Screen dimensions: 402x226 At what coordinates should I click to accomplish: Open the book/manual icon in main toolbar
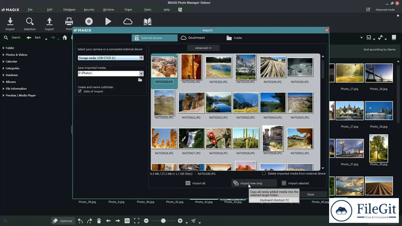[x=147, y=21]
